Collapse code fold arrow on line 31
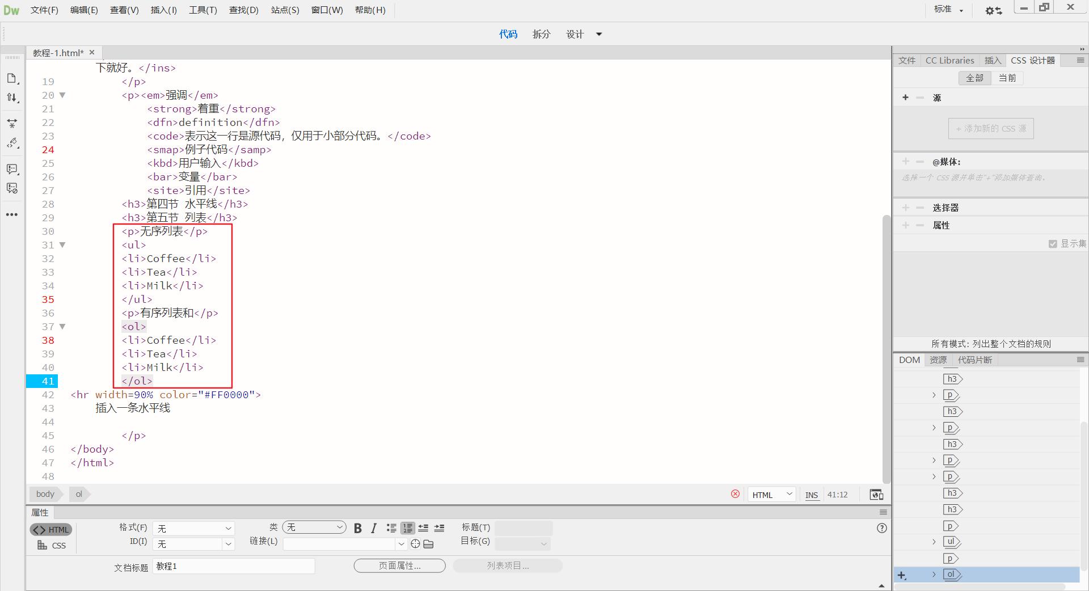This screenshot has width=1089, height=591. 62,245
